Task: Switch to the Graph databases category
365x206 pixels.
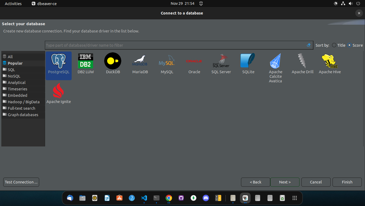Action: 23,115
